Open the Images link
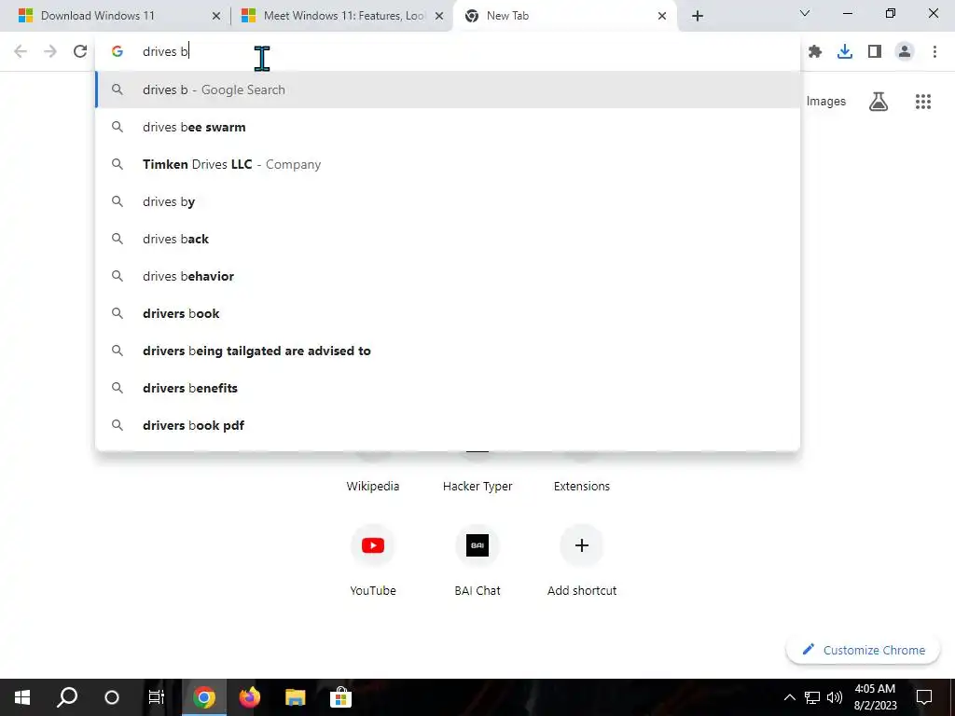The width and height of the screenshot is (955, 716). (x=826, y=102)
